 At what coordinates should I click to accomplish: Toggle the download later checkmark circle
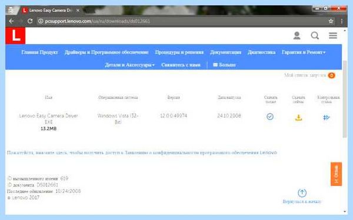[x=270, y=116]
